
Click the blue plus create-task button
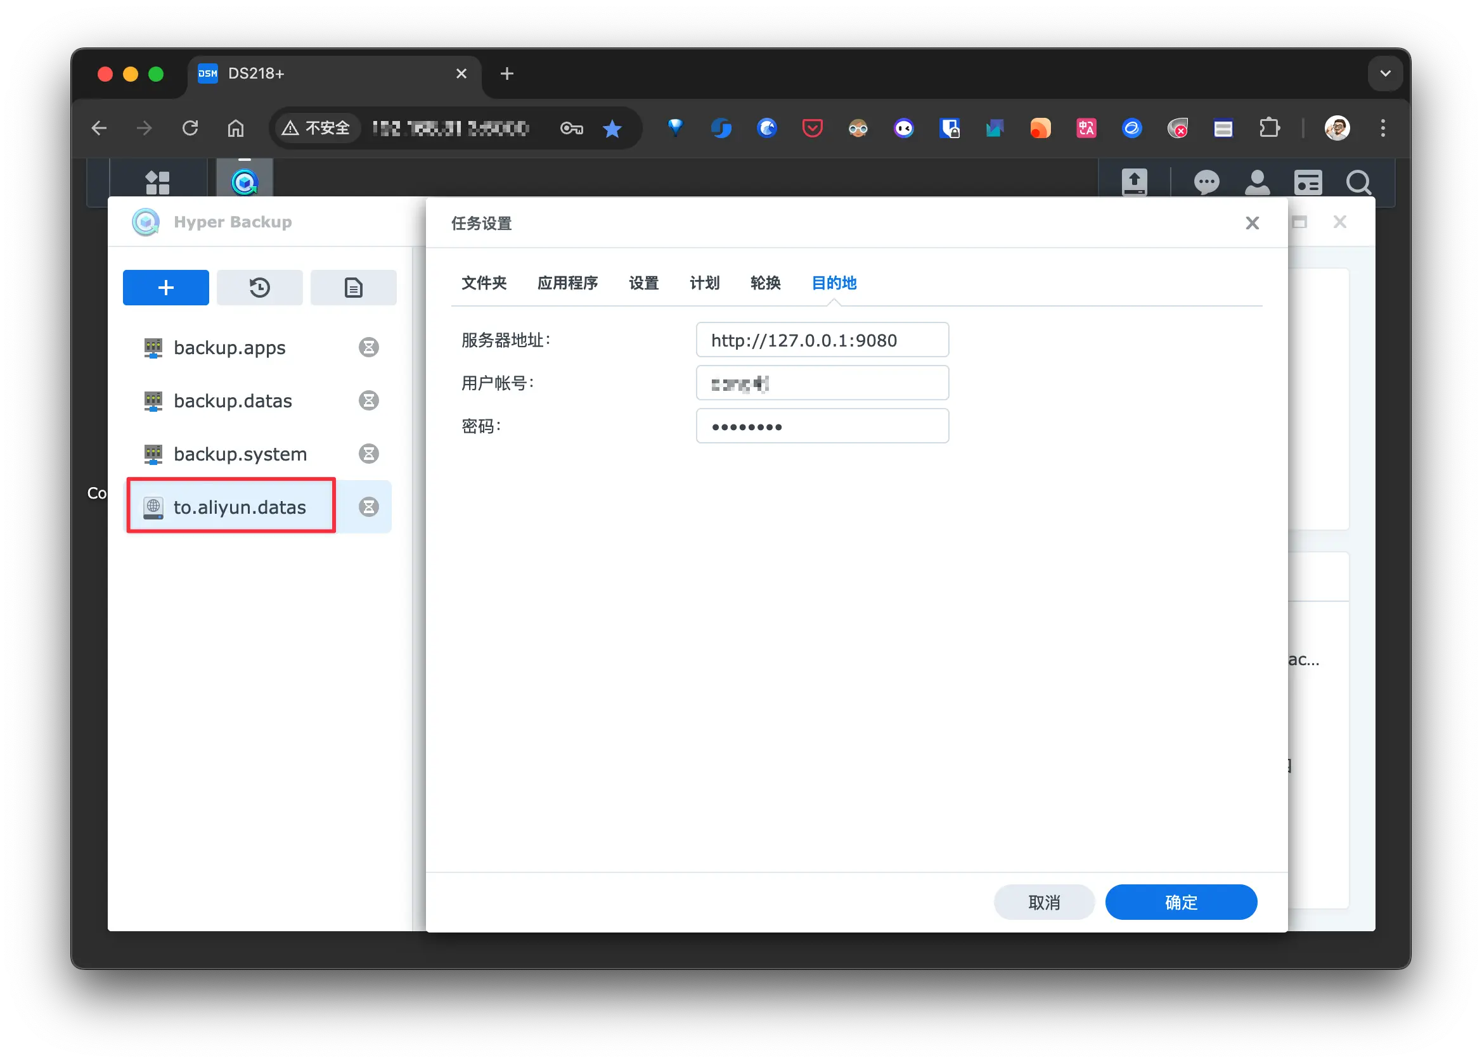pos(165,288)
